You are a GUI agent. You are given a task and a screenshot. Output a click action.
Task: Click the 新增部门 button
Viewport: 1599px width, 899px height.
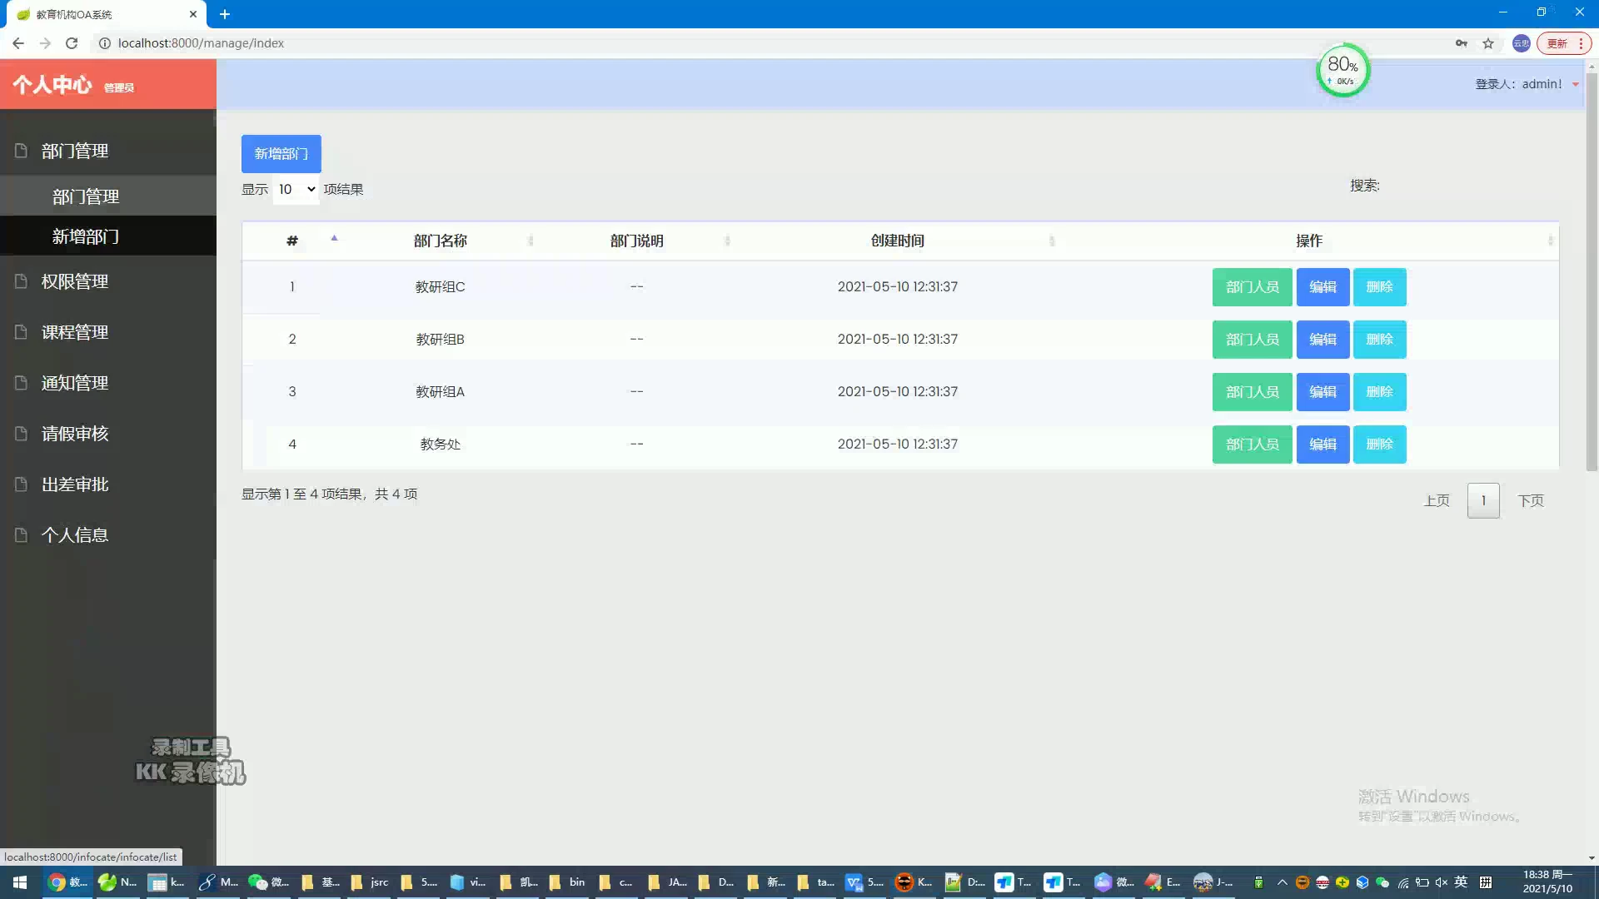tap(280, 153)
